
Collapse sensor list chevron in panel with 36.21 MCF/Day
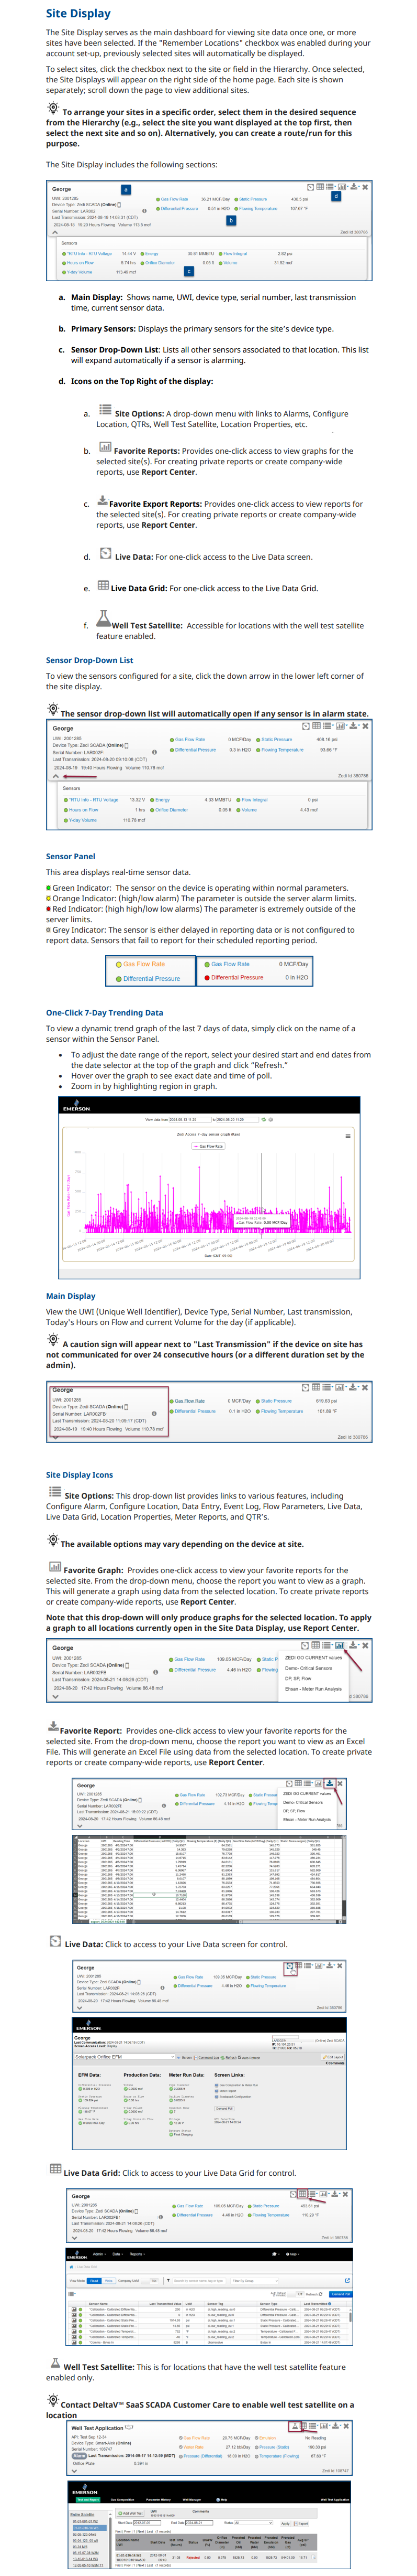55,233
